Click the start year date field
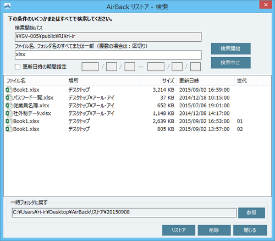 (x=90, y=67)
